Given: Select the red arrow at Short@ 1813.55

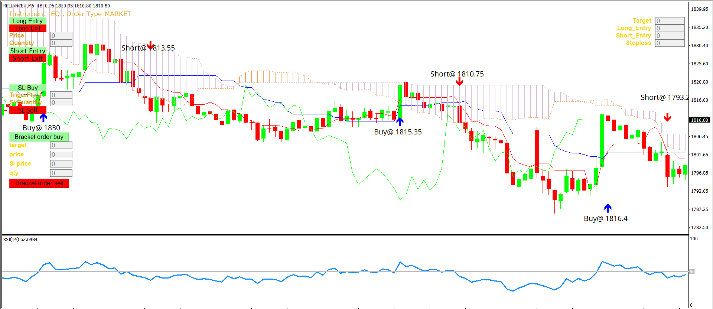Looking at the screenshot, I should [150, 46].
